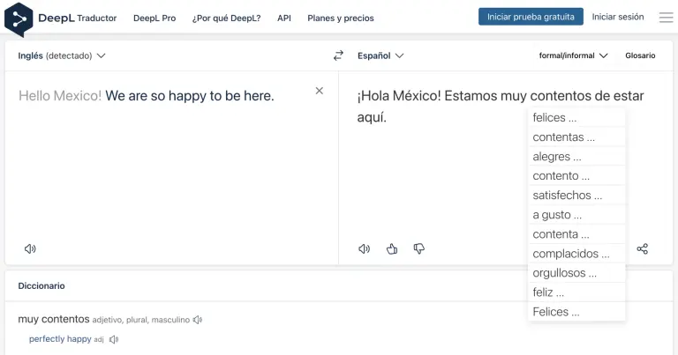Go to Planes y precios
The width and height of the screenshot is (678, 355).
click(x=340, y=18)
